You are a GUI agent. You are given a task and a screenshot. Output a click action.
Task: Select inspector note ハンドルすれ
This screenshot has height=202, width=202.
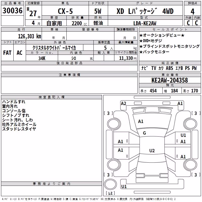click(14, 102)
